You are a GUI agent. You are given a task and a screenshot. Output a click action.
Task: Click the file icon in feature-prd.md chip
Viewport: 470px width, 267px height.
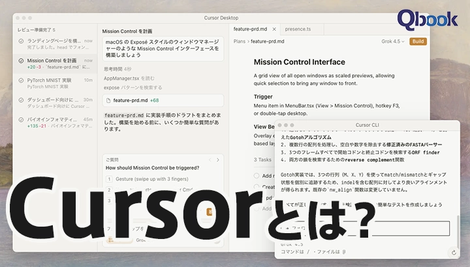click(108, 100)
